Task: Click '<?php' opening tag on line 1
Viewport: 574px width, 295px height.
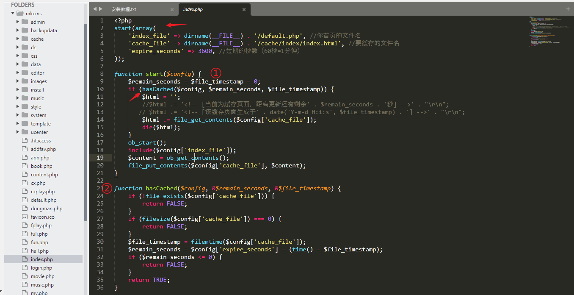Action: click(x=123, y=20)
